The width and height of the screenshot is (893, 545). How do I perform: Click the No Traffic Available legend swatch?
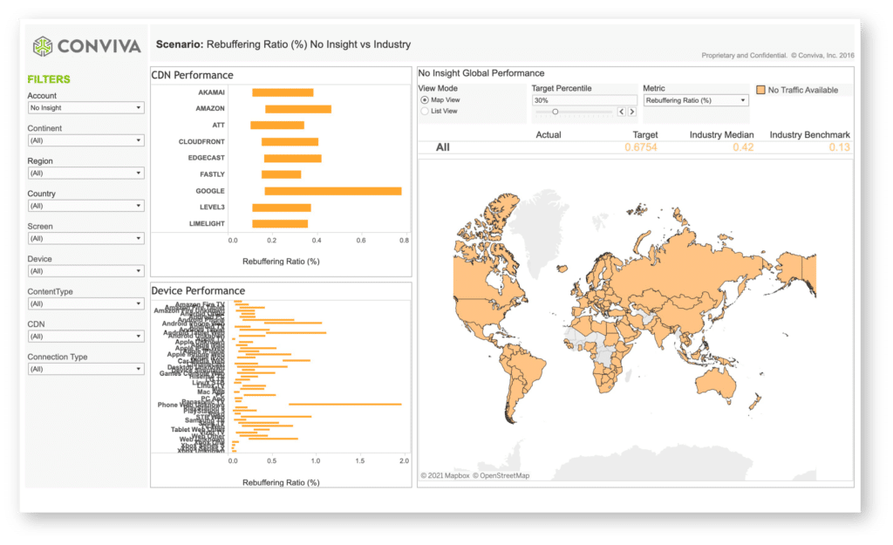click(760, 90)
